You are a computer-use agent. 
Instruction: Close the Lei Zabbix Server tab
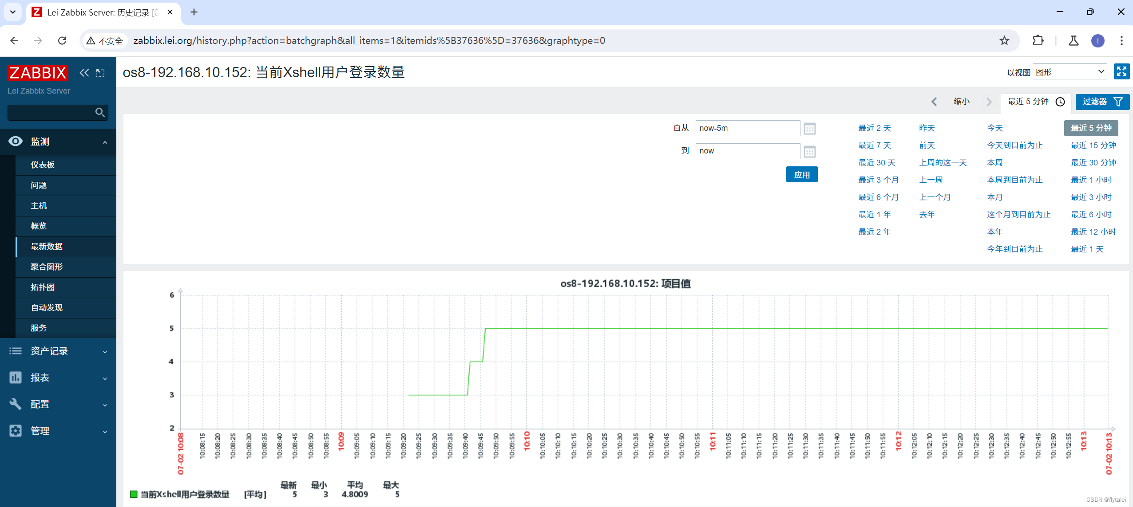(x=170, y=12)
